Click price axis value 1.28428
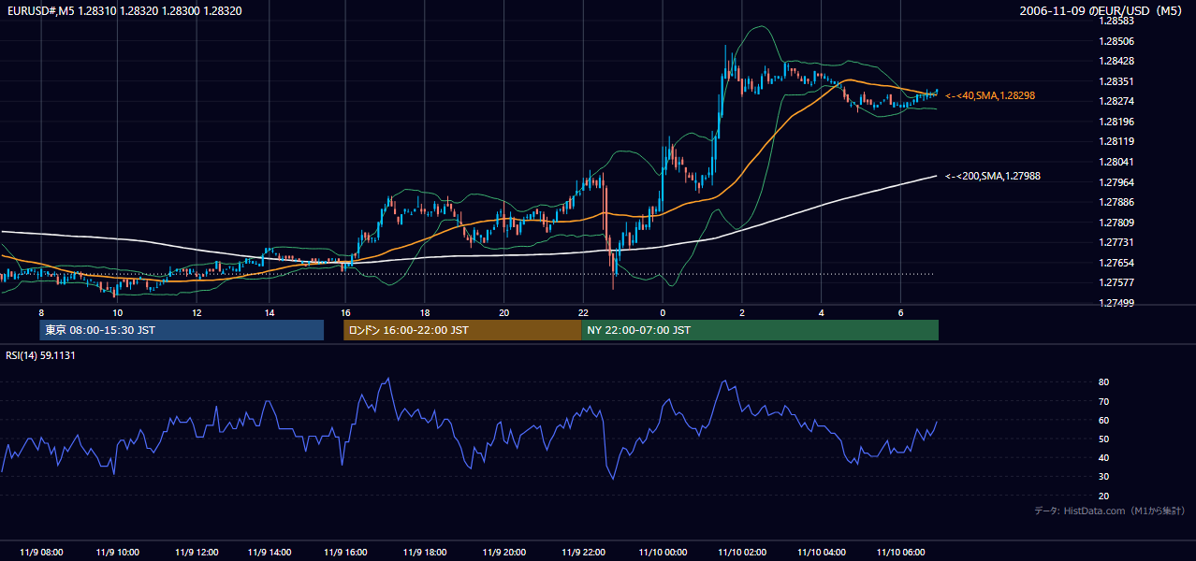 click(x=1116, y=61)
